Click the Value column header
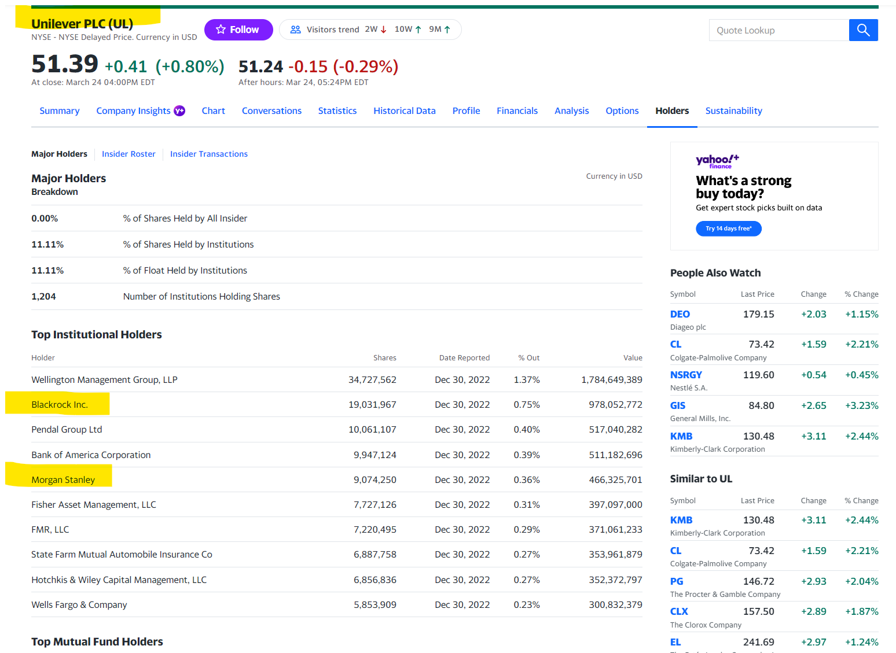This screenshot has width=896, height=653. coord(633,357)
